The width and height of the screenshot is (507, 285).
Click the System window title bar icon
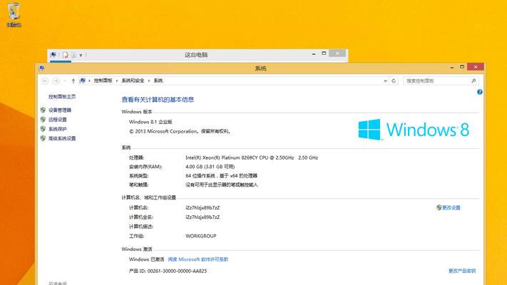coord(41,68)
